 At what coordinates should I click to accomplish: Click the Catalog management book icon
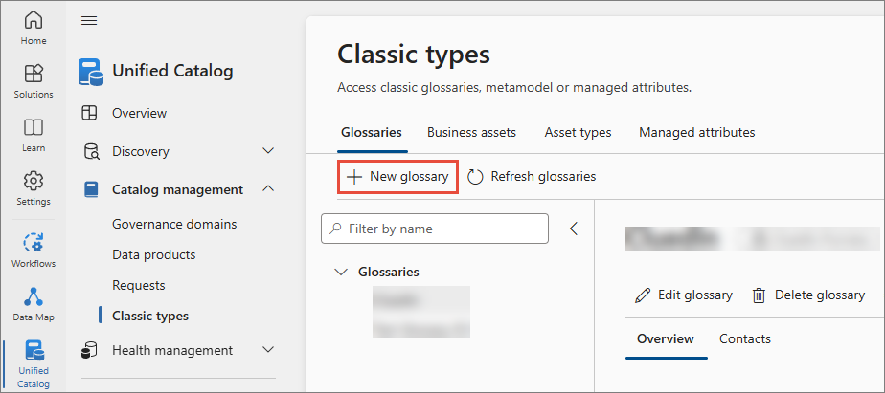tap(91, 189)
